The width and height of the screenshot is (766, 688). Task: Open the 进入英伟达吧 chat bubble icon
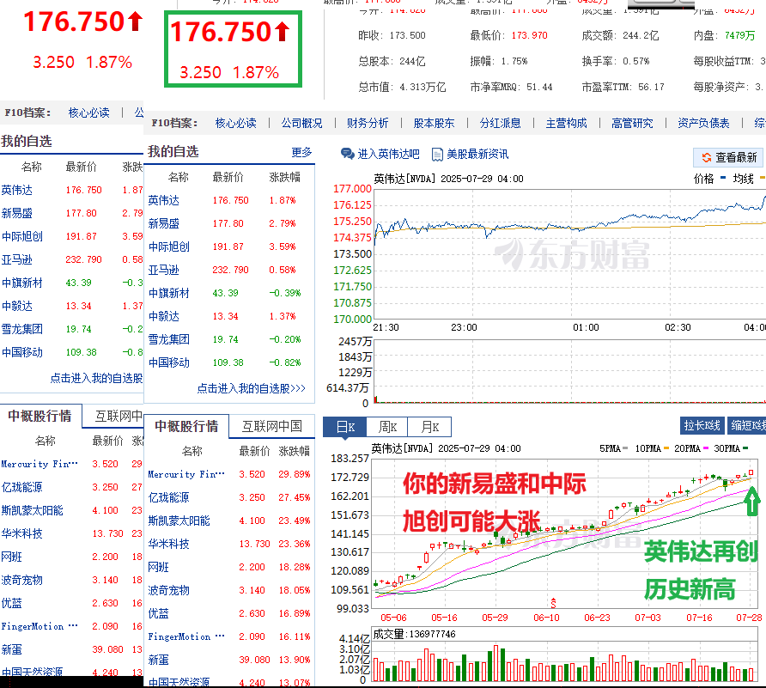347,154
